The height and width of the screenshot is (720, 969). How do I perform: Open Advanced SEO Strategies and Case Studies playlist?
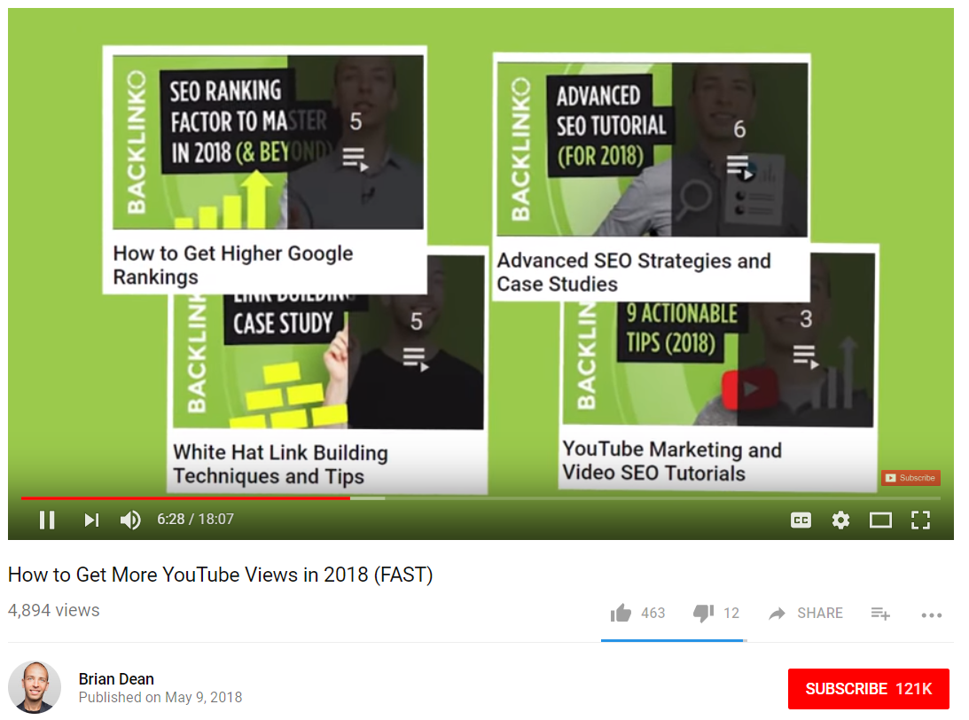[x=652, y=176]
